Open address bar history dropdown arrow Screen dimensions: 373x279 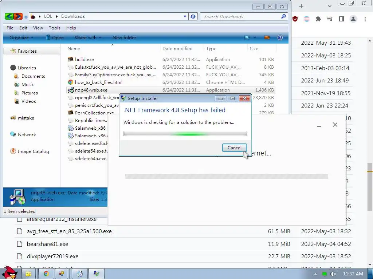(x=185, y=16)
